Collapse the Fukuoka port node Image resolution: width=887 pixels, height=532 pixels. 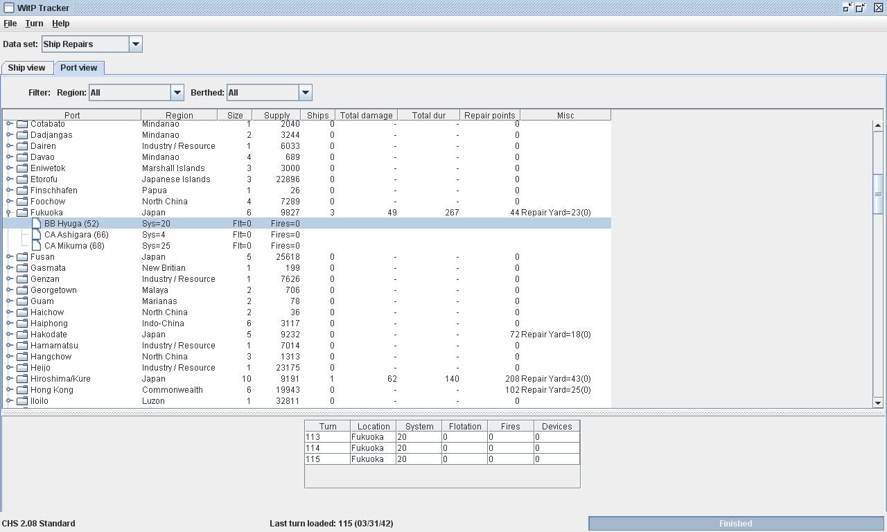[9, 213]
